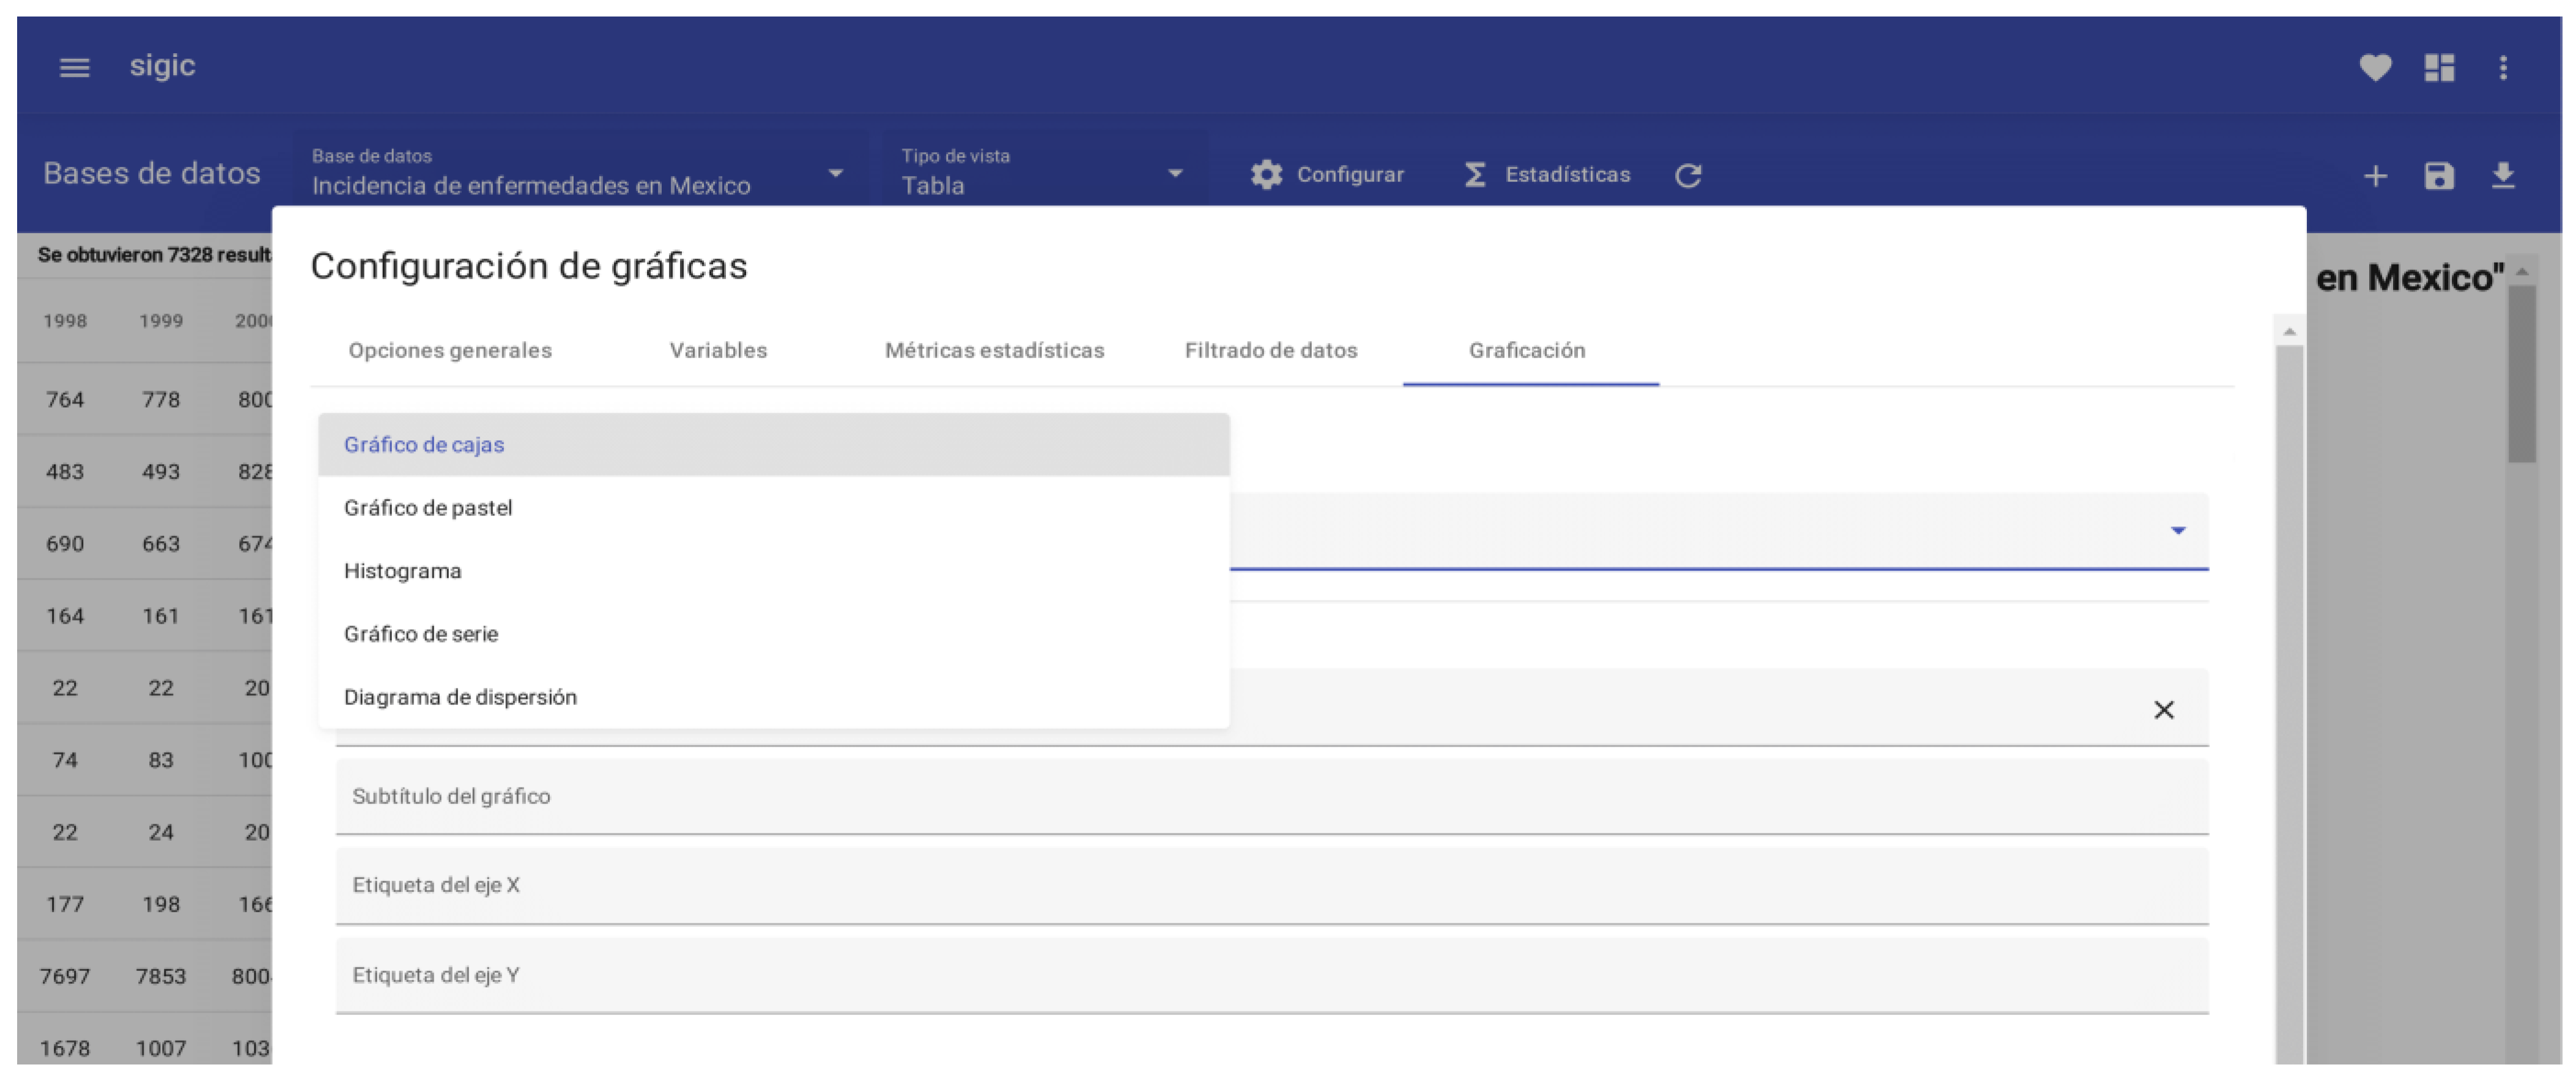Click the chart type dropdown arrow
This screenshot has width=2576, height=1081.
click(x=2177, y=530)
